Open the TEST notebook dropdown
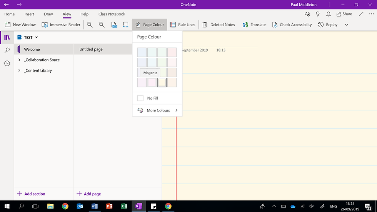Image resolution: width=377 pixels, height=212 pixels. [28, 37]
